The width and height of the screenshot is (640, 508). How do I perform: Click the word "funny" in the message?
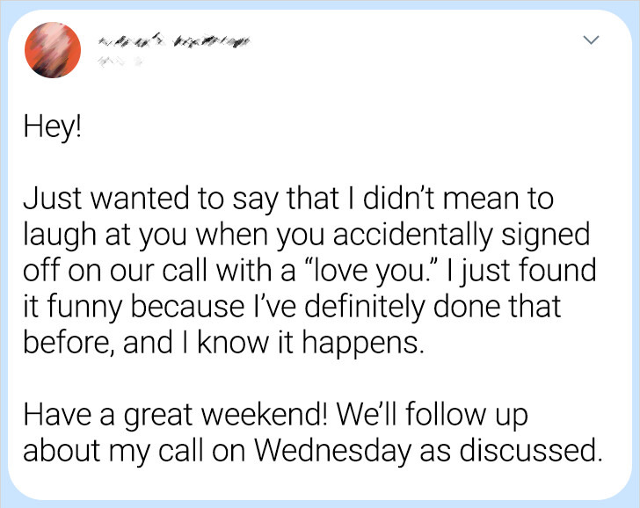pyautogui.click(x=85, y=308)
